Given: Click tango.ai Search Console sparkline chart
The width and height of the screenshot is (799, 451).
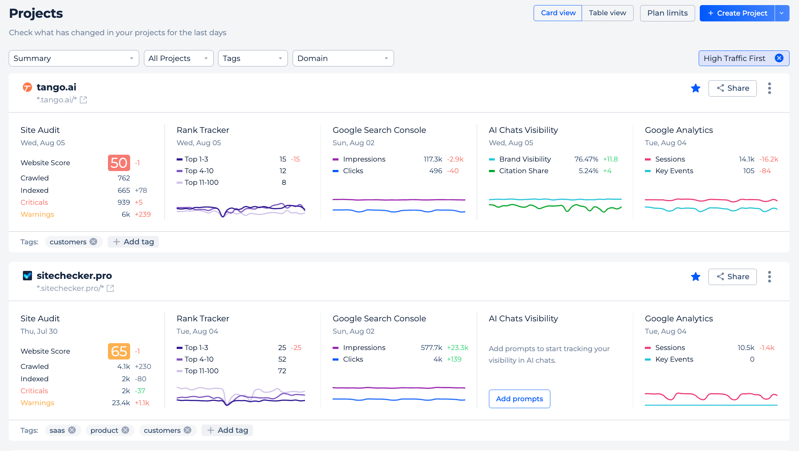Looking at the screenshot, I should coord(399,206).
